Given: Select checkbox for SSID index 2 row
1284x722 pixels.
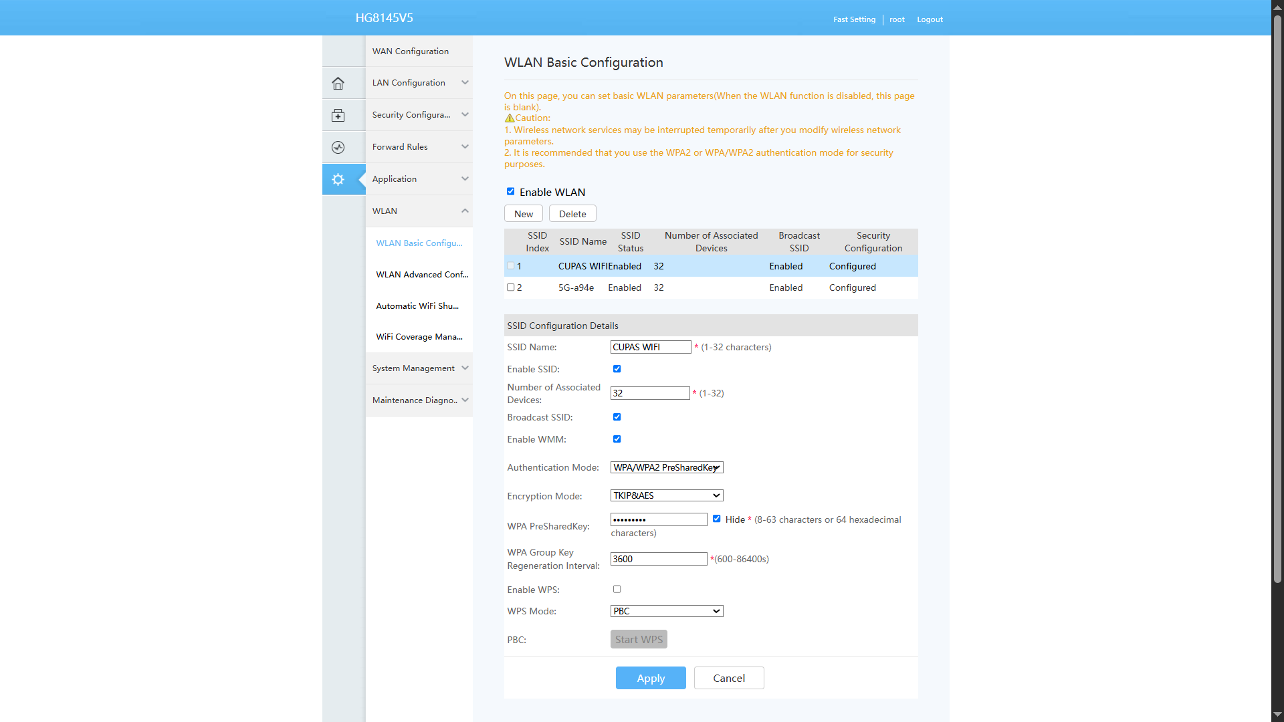Looking at the screenshot, I should click(511, 287).
